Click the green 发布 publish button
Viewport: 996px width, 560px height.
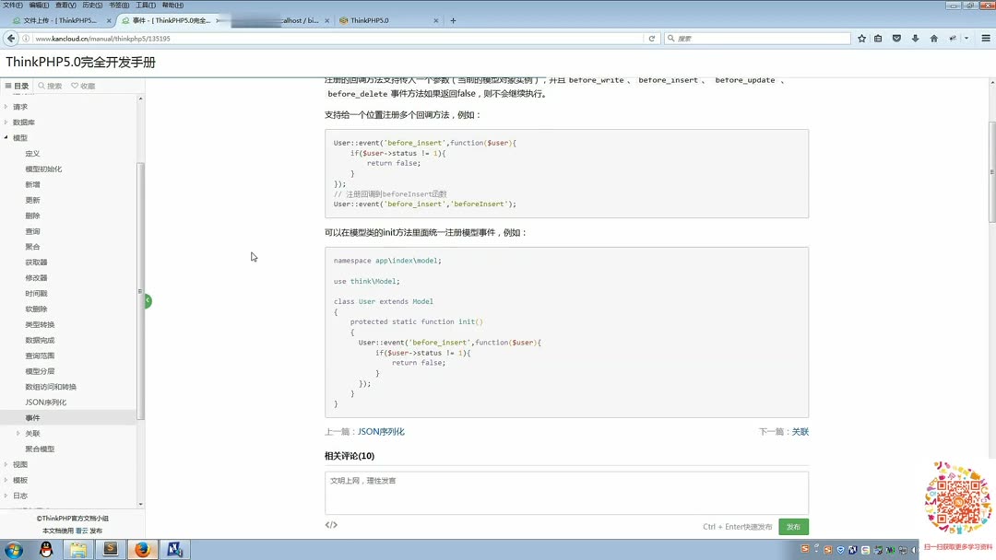(792, 526)
